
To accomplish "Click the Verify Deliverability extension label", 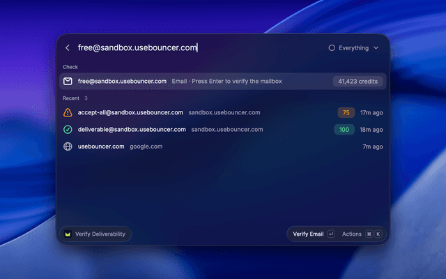I will 100,234.
